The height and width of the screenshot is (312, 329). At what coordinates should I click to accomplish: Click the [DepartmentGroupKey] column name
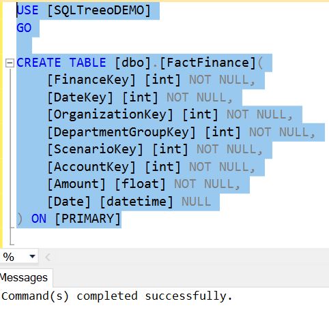pyautogui.click(x=121, y=132)
